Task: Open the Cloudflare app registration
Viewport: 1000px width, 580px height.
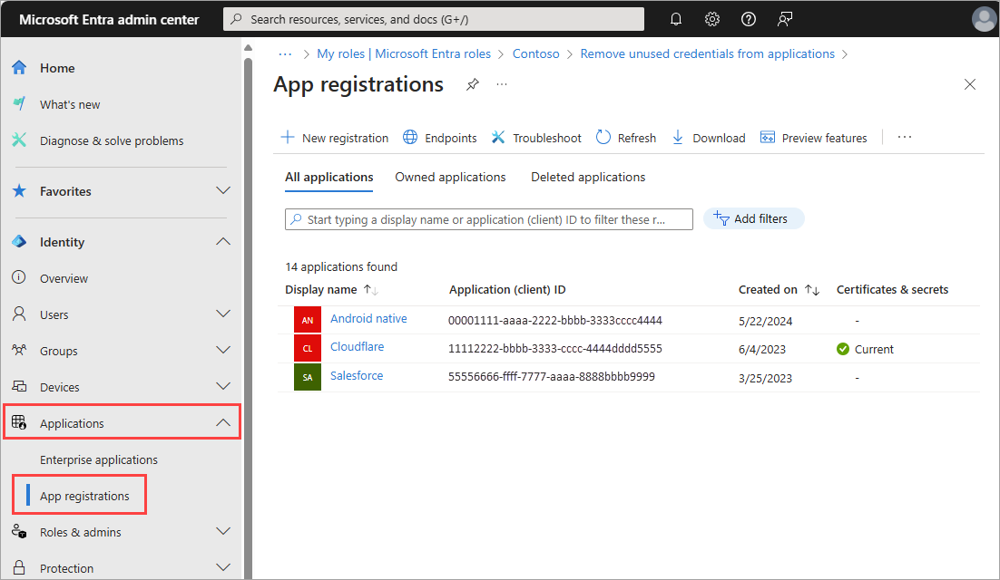Action: pyautogui.click(x=357, y=348)
